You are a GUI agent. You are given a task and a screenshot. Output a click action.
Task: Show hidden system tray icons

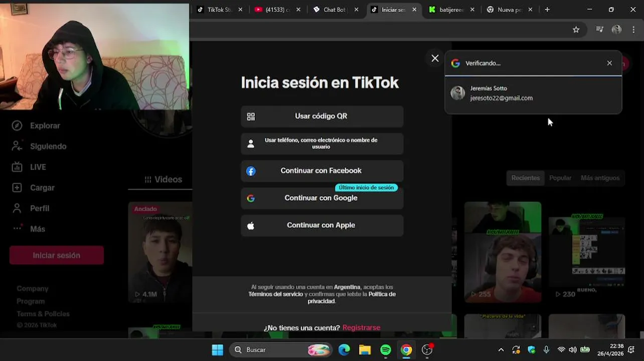(x=501, y=350)
